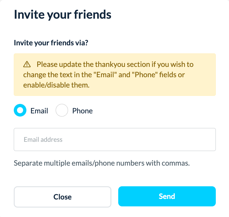Click the comma-separation helper text
The width and height of the screenshot is (229, 217).
click(102, 164)
